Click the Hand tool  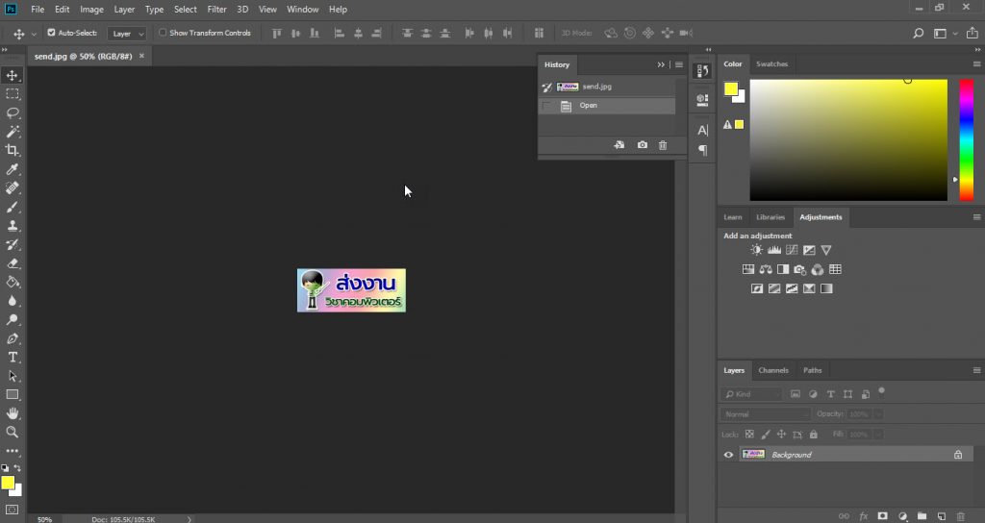pyautogui.click(x=13, y=413)
